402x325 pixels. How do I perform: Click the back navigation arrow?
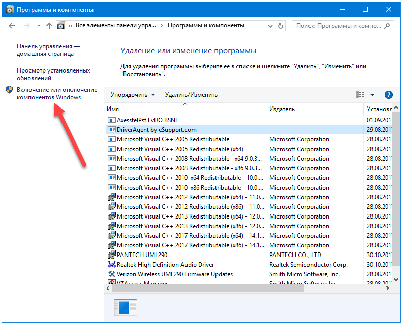[x=12, y=25]
